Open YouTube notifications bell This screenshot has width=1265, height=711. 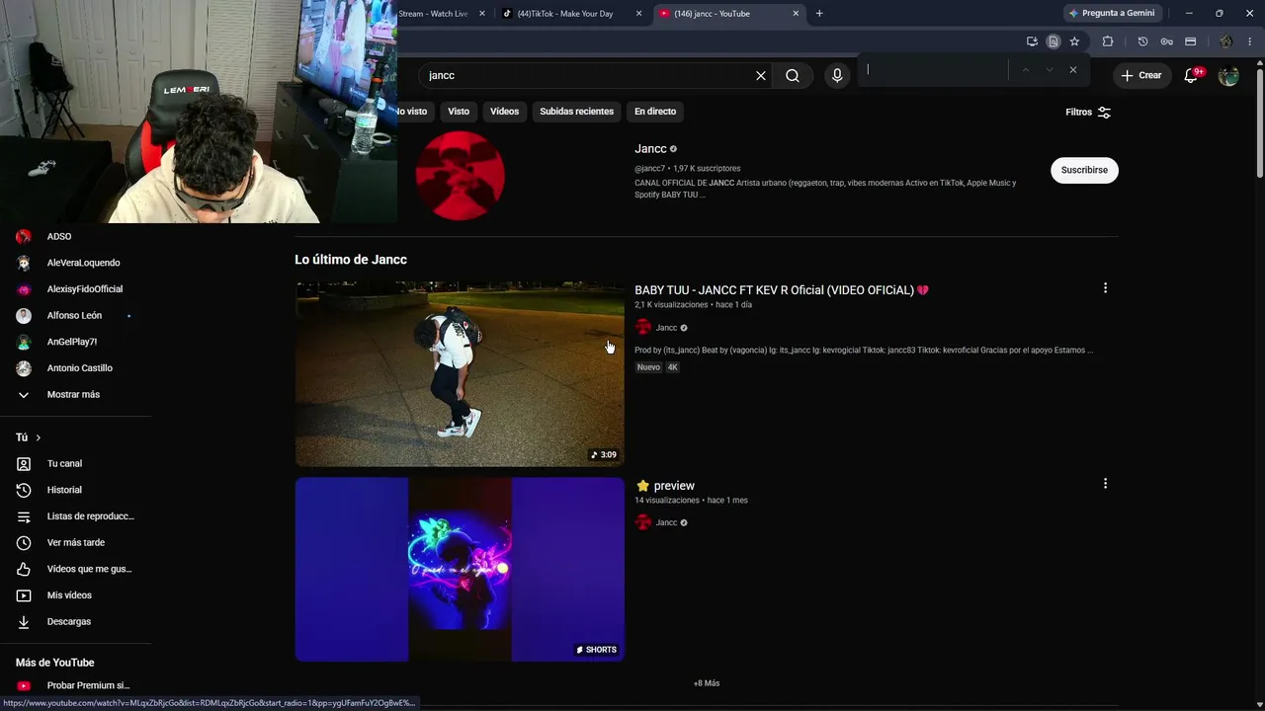[1191, 75]
